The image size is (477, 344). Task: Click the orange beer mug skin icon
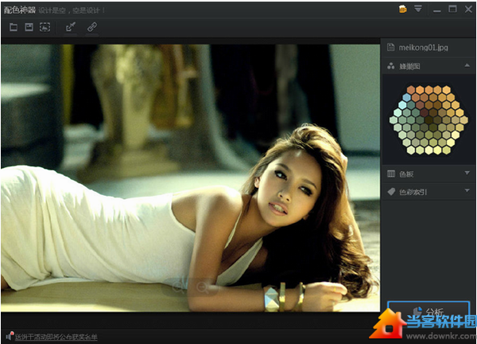click(x=402, y=9)
